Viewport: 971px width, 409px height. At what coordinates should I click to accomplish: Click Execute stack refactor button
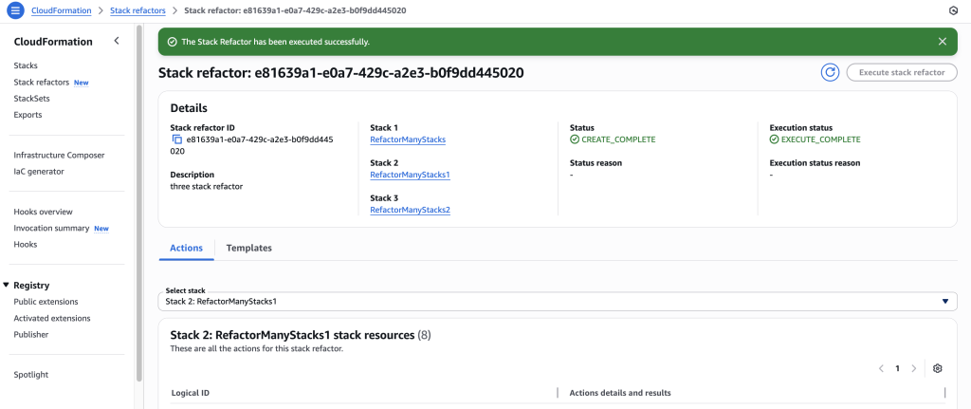[902, 72]
